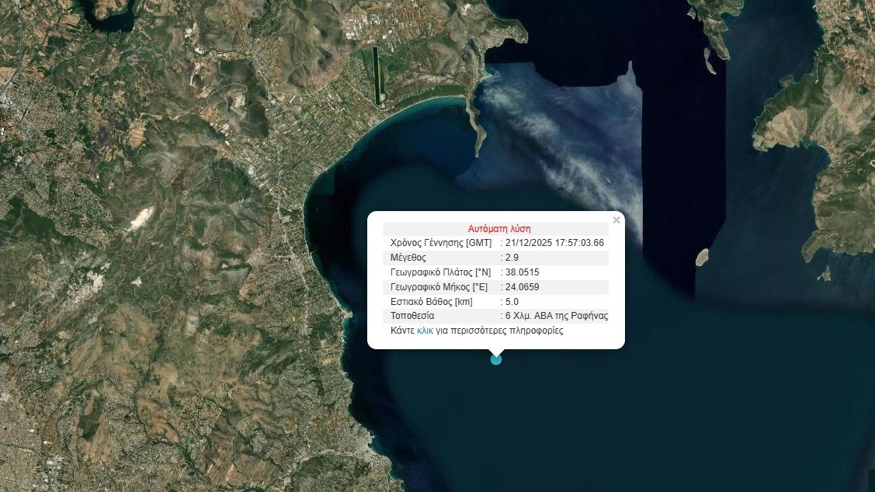
Task: Click the small island east of the popup
Action: click(x=702, y=257)
